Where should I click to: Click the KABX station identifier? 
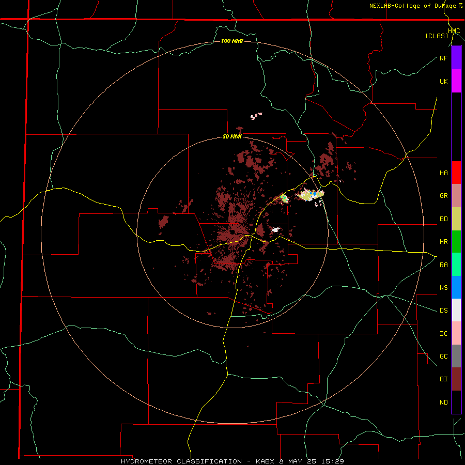265,461
